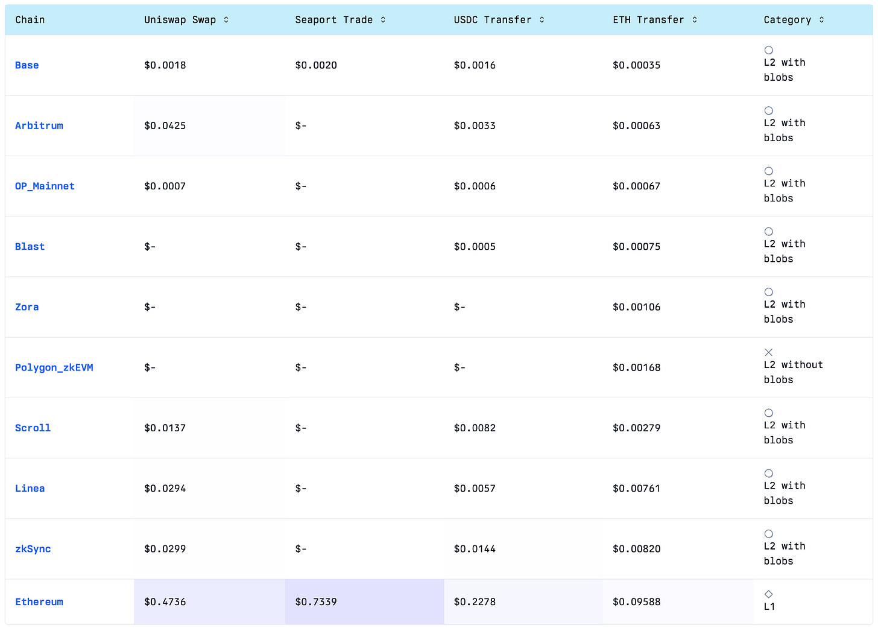
Task: Select Base Seaport Trade value $0.0020
Action: tap(316, 65)
